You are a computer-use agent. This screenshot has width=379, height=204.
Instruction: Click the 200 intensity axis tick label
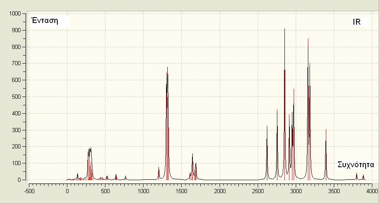(x=16, y=147)
